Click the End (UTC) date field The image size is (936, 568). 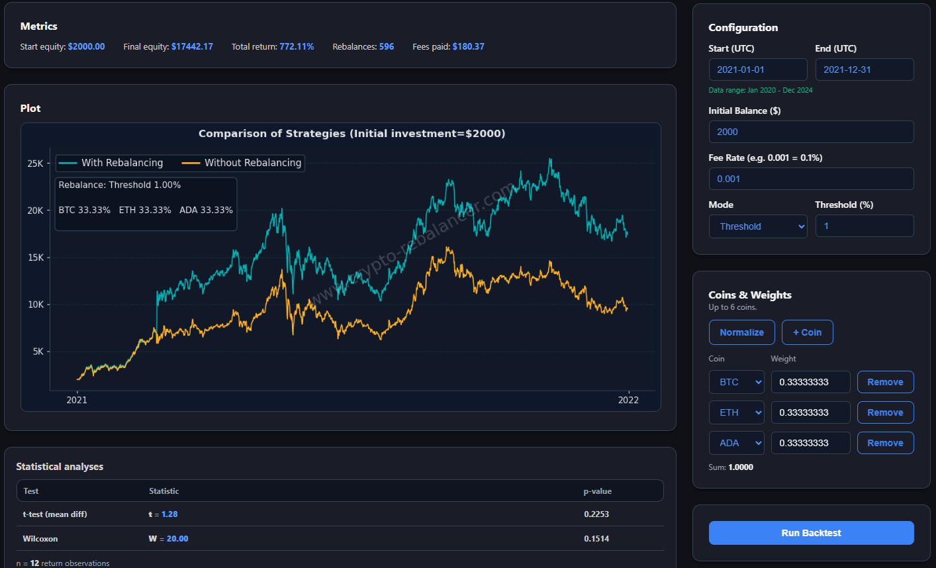click(x=864, y=70)
